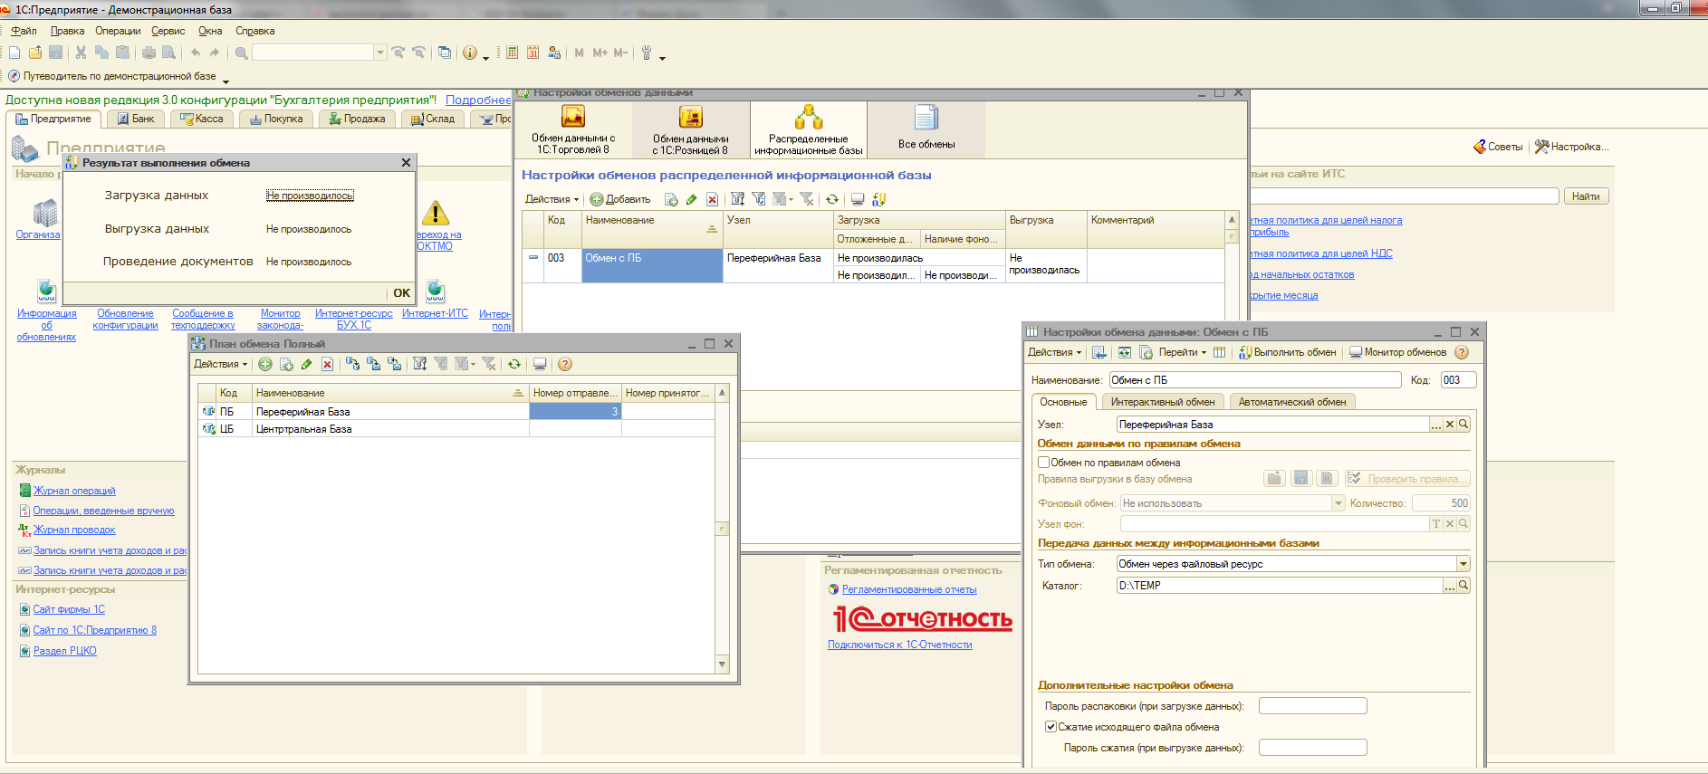Open Каталог ellipsis selection button
Viewport: 1708px width, 774px height.
[1449, 586]
